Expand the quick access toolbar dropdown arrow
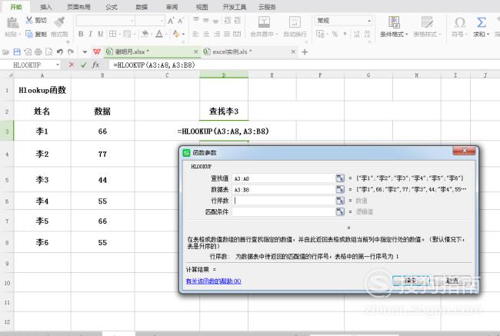This screenshot has width=500, height=336. click(x=85, y=52)
